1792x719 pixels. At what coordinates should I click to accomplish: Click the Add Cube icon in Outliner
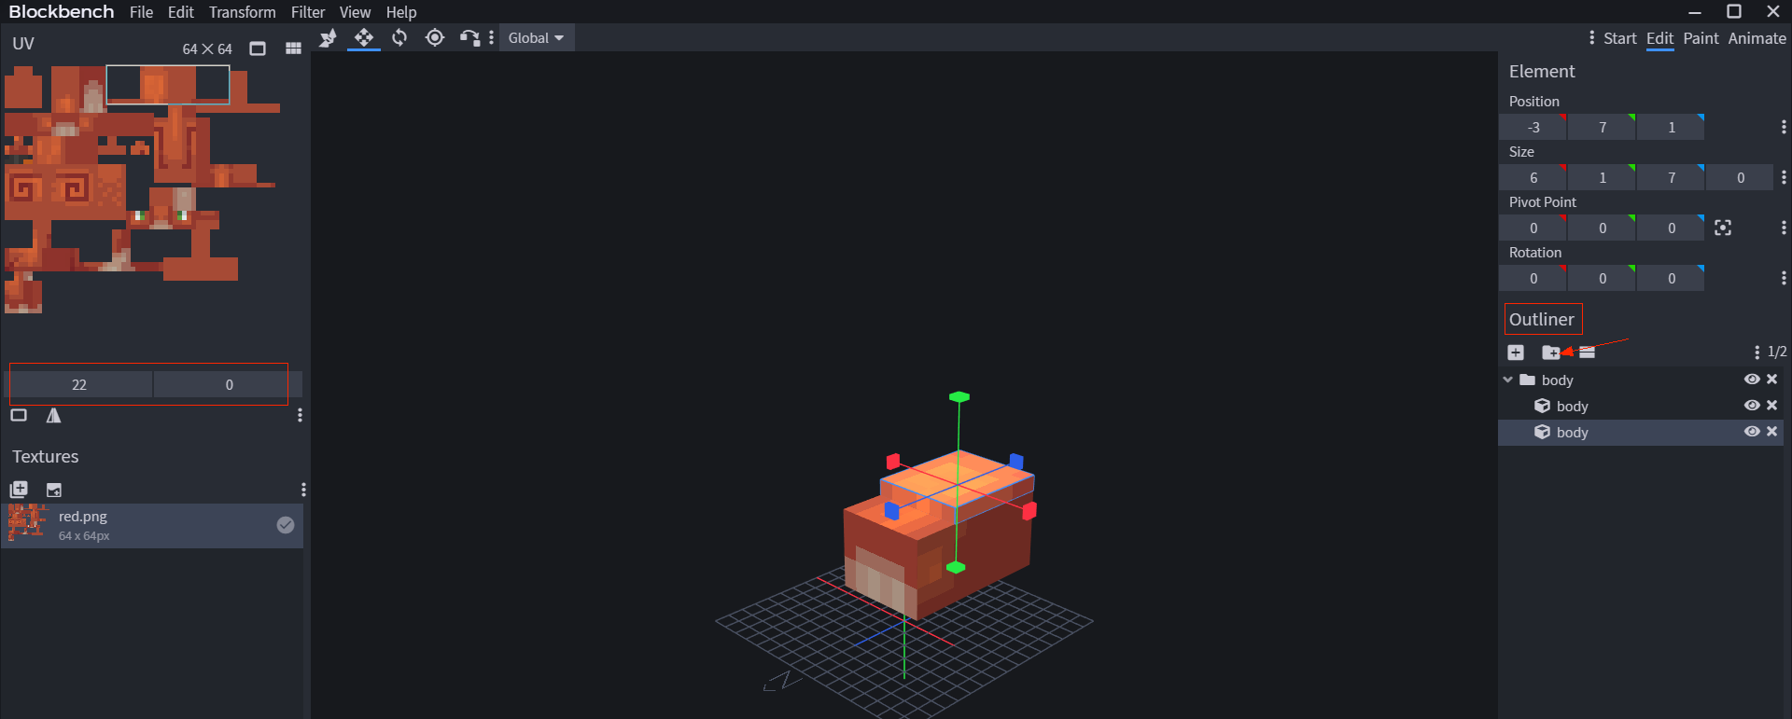(x=1516, y=353)
